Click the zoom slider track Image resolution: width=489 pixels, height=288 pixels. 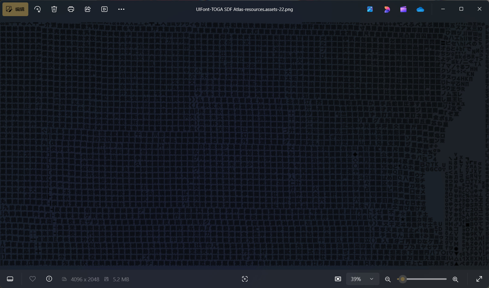pyautogui.click(x=426, y=279)
